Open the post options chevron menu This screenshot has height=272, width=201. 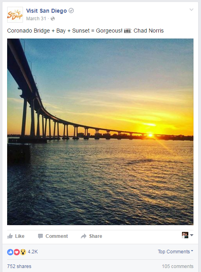(x=191, y=10)
